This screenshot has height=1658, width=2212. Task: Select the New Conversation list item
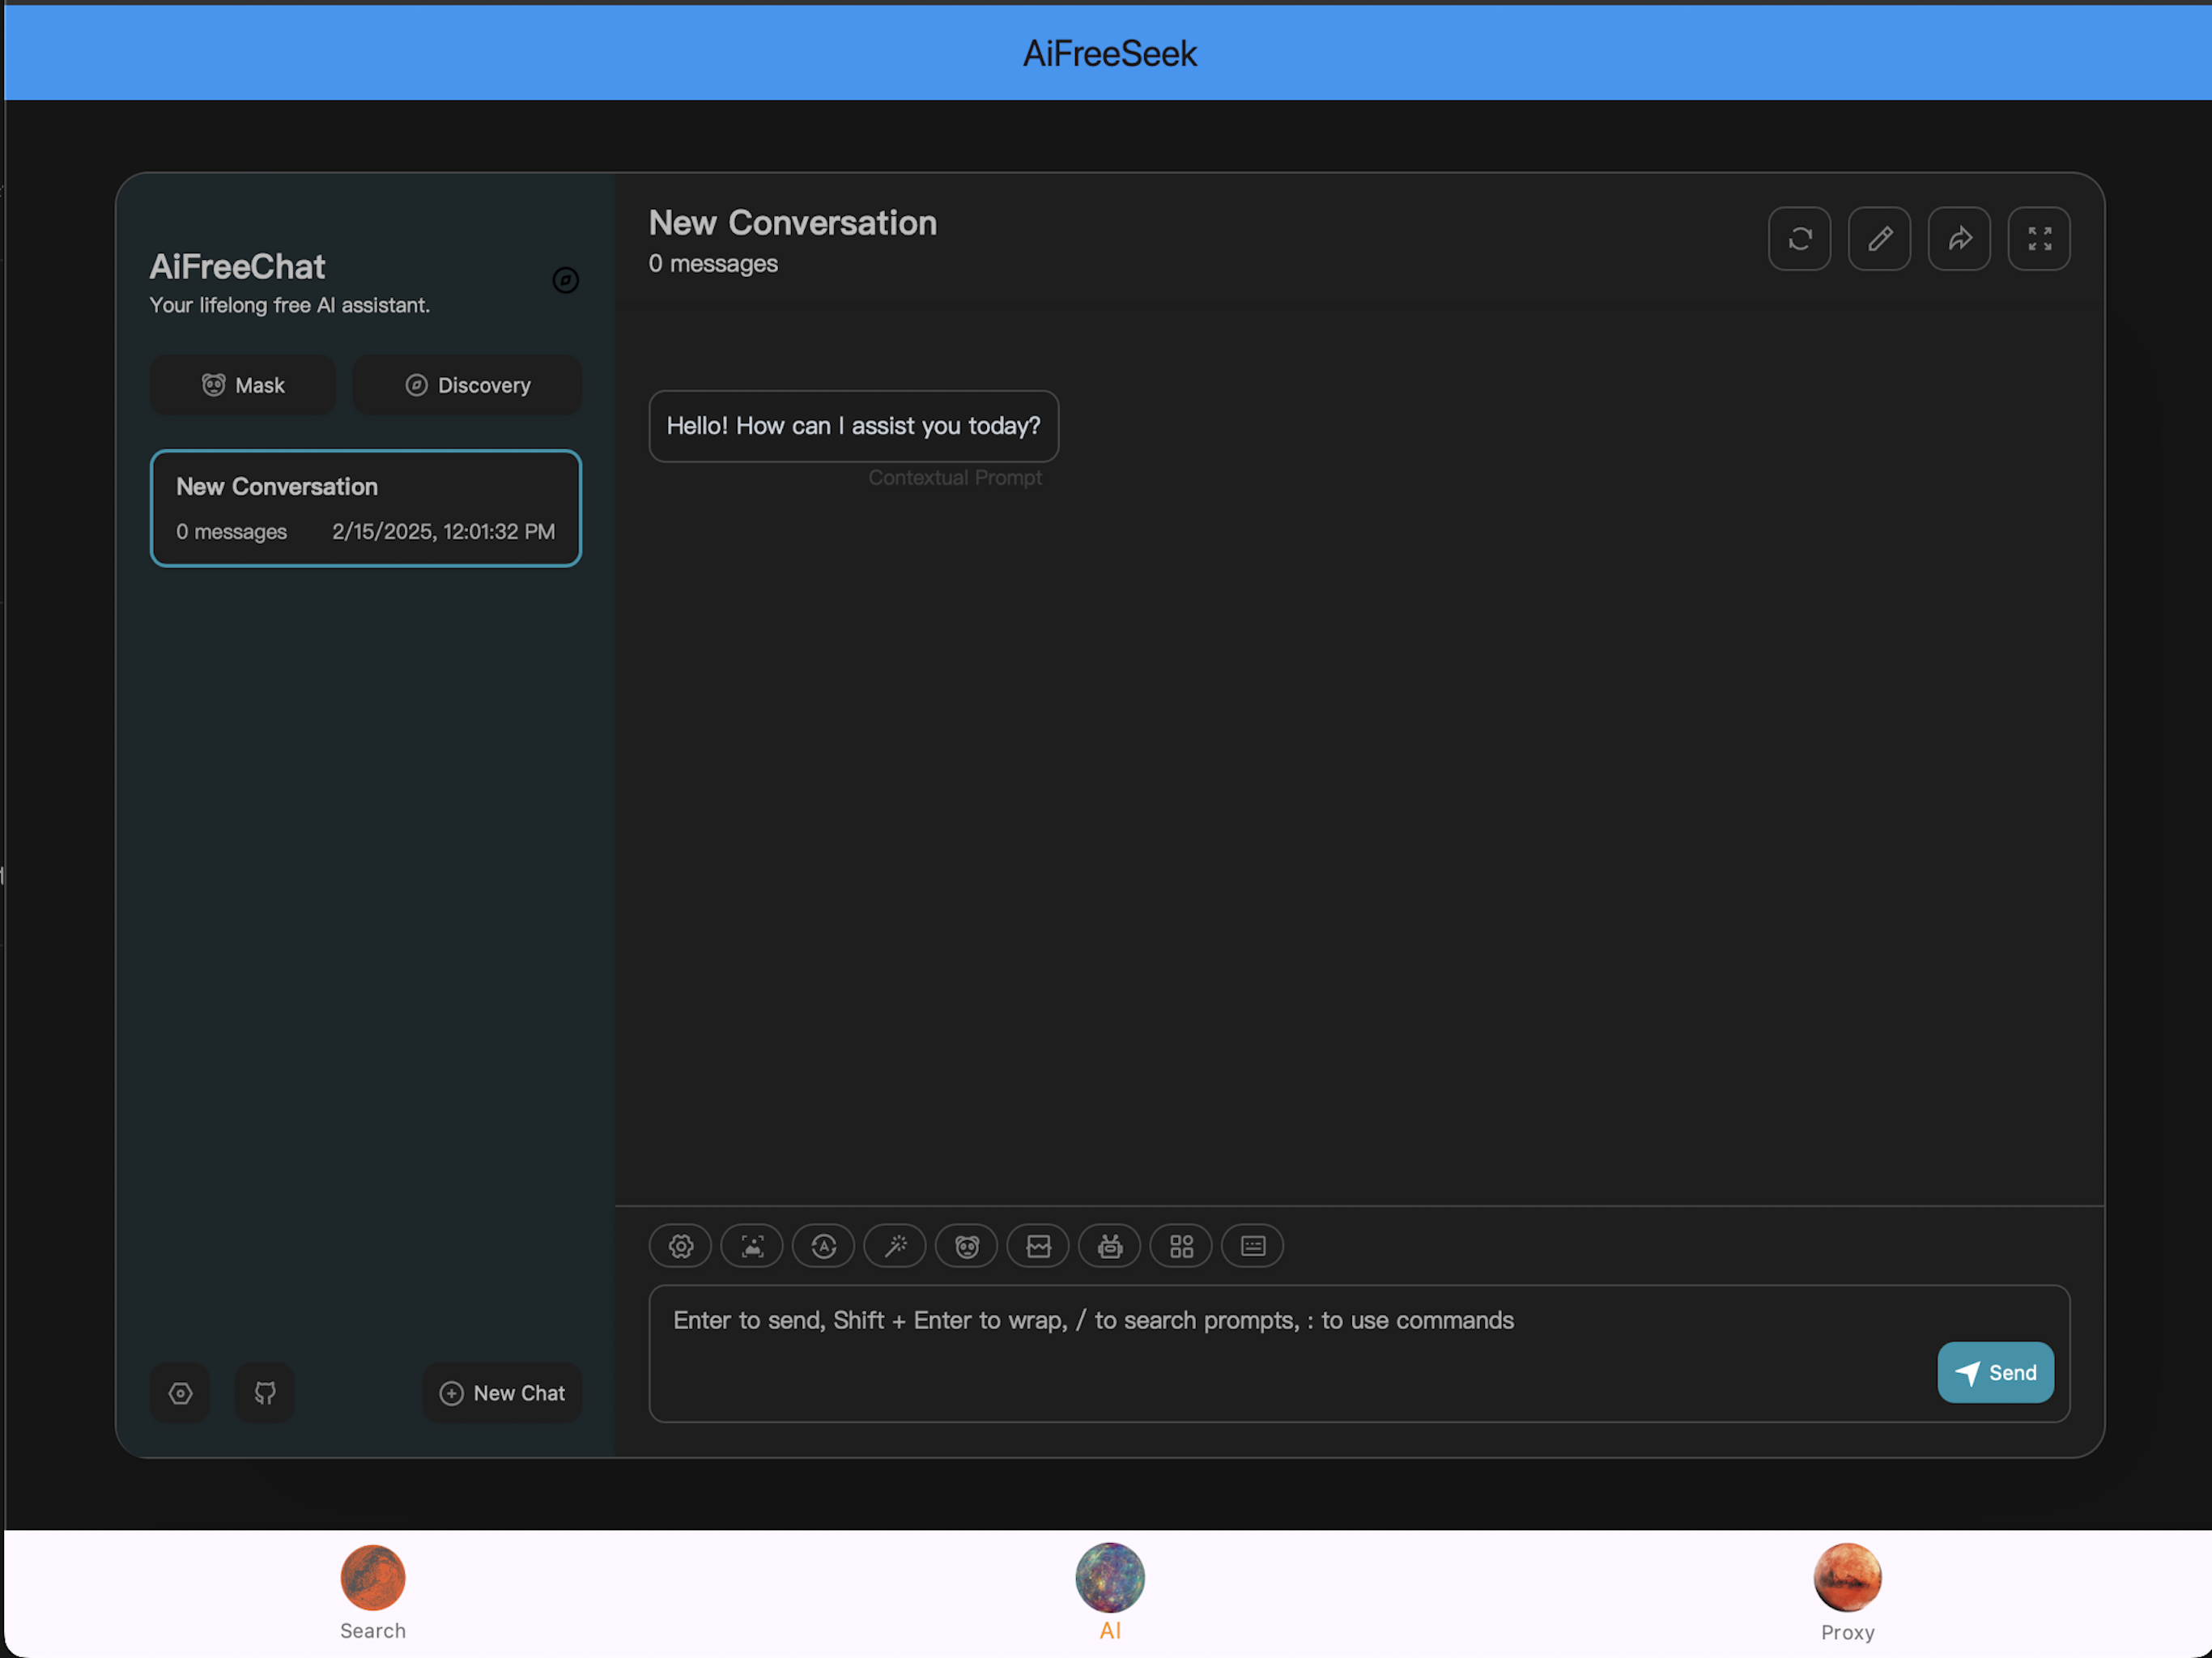click(x=366, y=508)
